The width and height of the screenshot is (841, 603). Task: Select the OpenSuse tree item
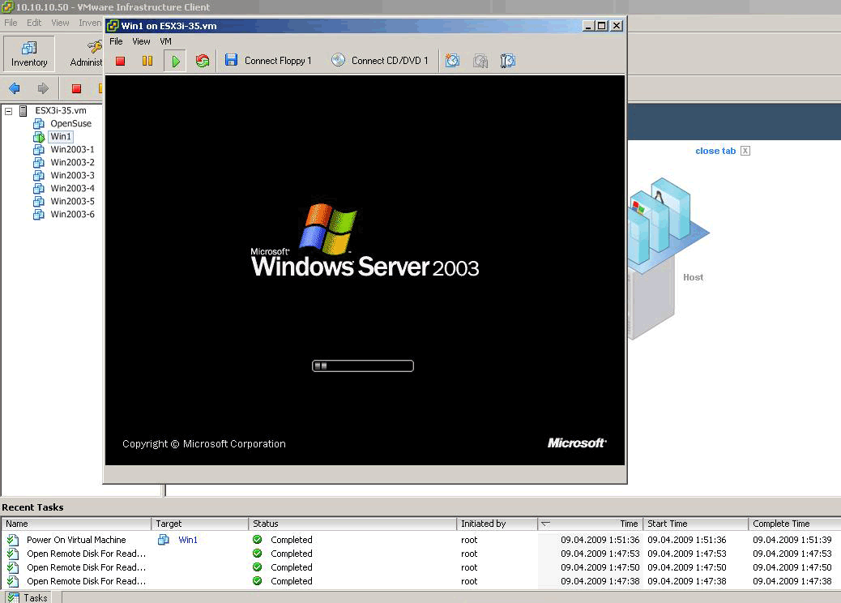[x=70, y=123]
